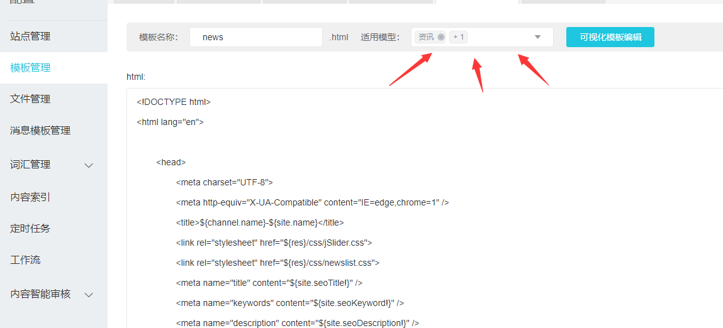Viewport: 723px width, 328px height.
Task: Click the + 1 collapsed tag
Action: tap(458, 37)
